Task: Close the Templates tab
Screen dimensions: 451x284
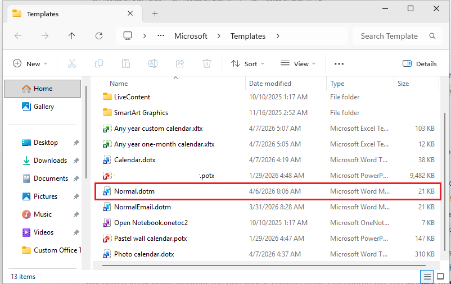Action: coord(130,13)
